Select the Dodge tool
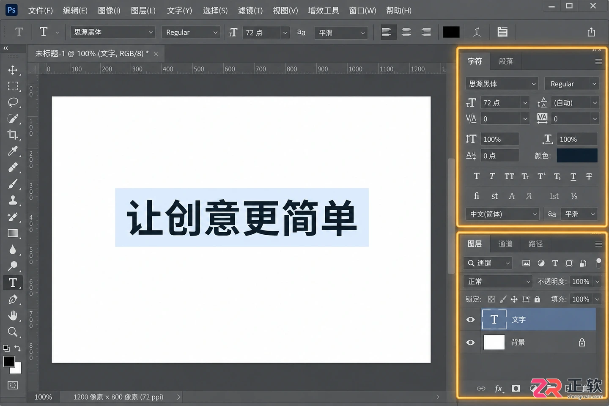Screen dimensions: 609x406 pyautogui.click(x=13, y=266)
